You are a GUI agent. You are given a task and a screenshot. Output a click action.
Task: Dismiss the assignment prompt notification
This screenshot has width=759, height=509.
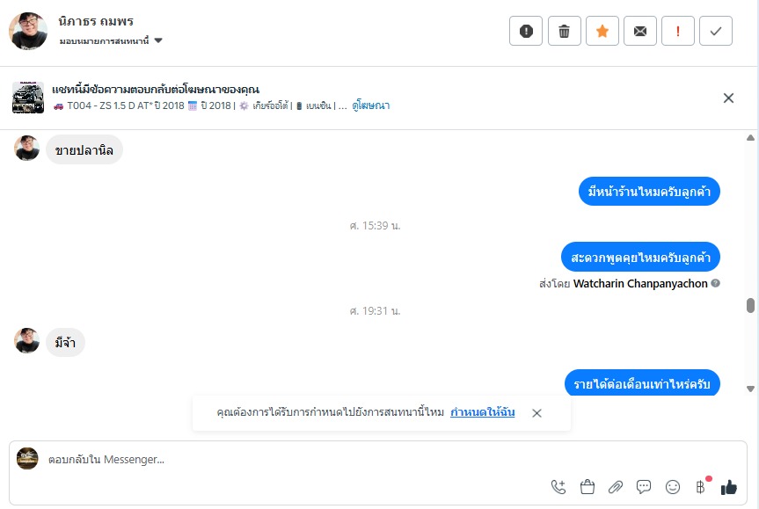click(537, 412)
